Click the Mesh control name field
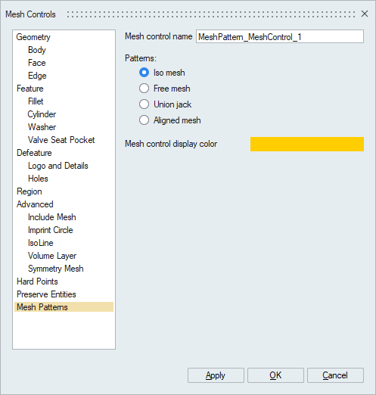 click(280, 37)
